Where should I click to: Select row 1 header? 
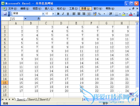click(5, 27)
